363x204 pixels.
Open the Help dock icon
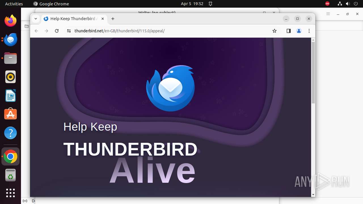[10, 133]
